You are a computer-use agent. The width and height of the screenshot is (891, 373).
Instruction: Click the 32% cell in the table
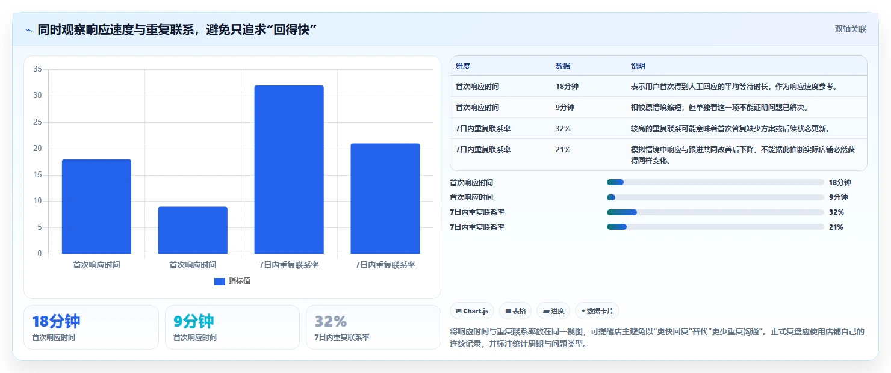[563, 129]
